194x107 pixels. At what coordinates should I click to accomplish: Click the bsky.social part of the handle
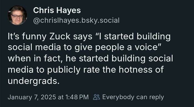100,20
